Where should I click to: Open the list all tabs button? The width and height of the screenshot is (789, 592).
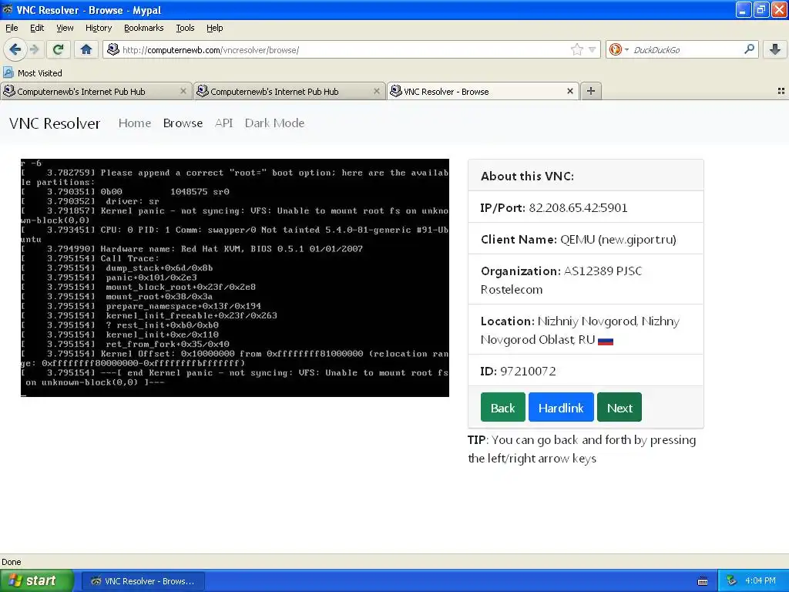pyautogui.click(x=781, y=91)
